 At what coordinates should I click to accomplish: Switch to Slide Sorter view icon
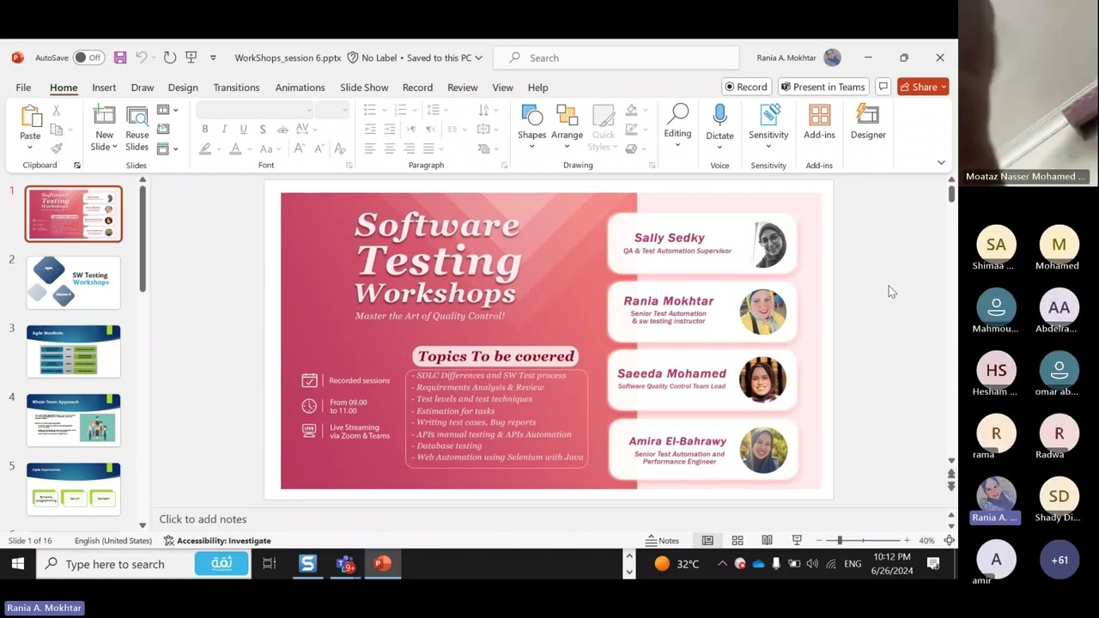click(738, 541)
